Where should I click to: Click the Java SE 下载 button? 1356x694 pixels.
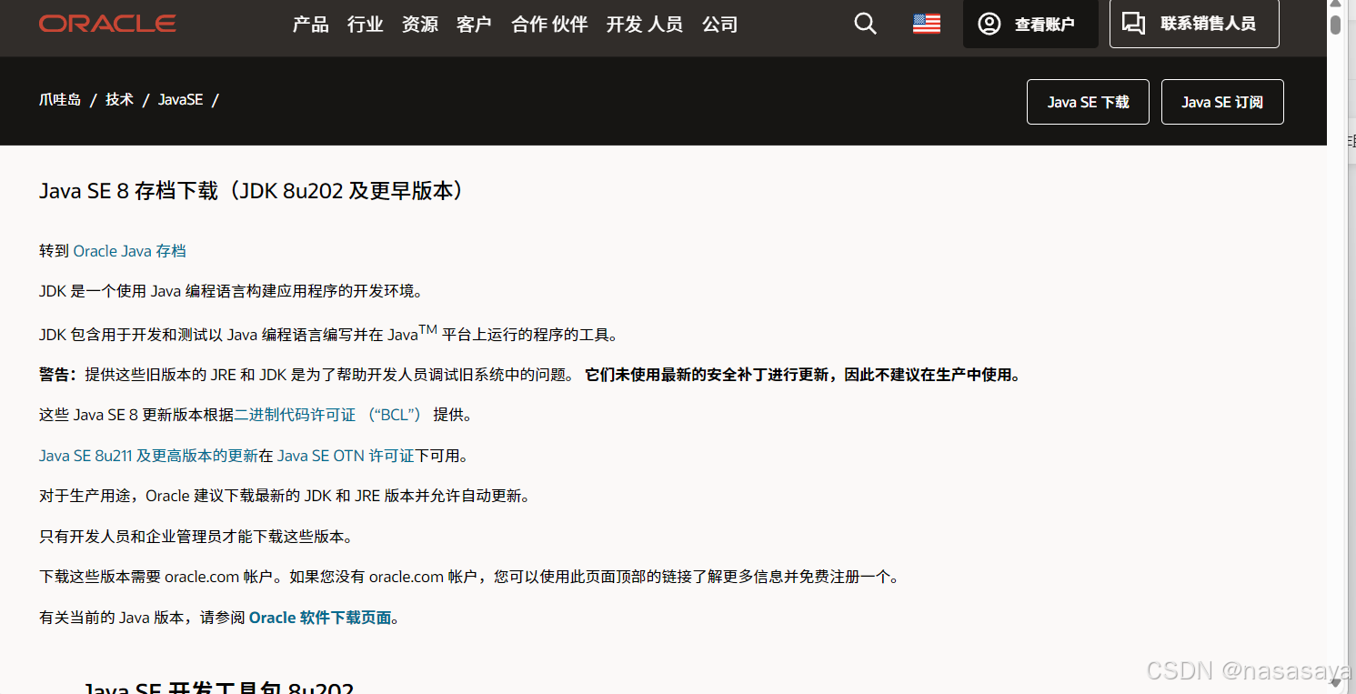pos(1088,102)
